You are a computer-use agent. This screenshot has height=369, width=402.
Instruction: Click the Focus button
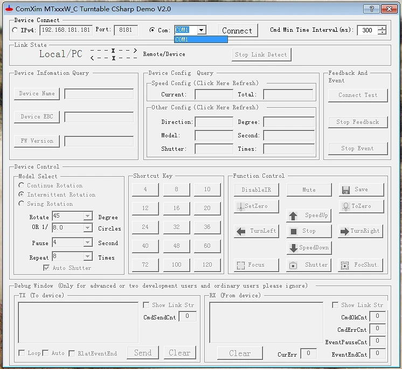tap(256, 265)
